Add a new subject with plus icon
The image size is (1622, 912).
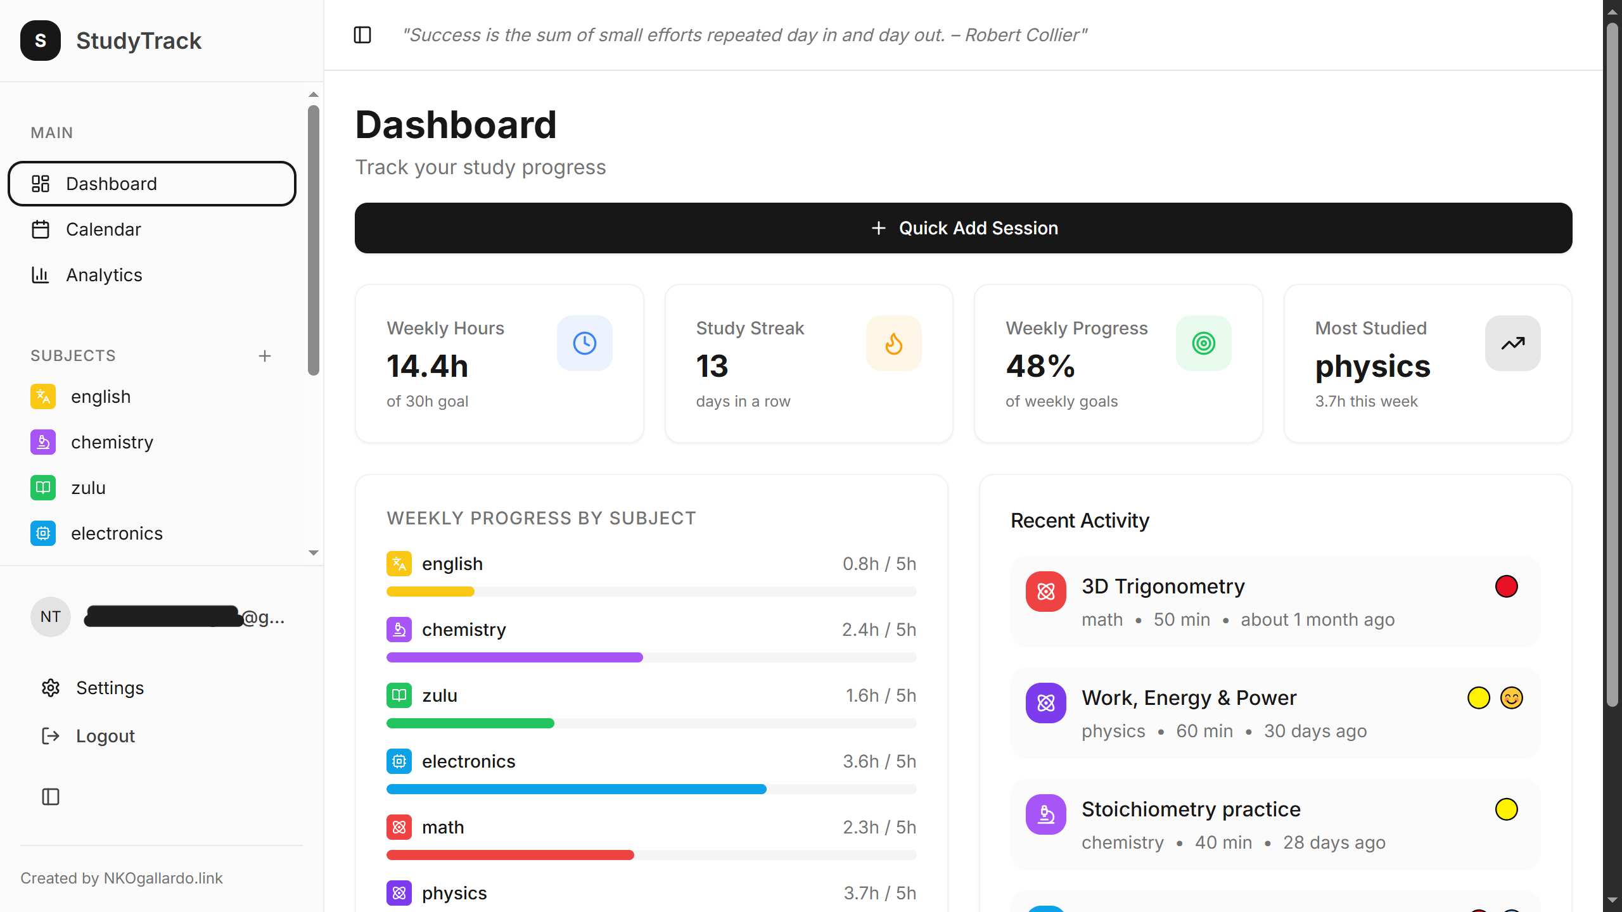(x=265, y=356)
